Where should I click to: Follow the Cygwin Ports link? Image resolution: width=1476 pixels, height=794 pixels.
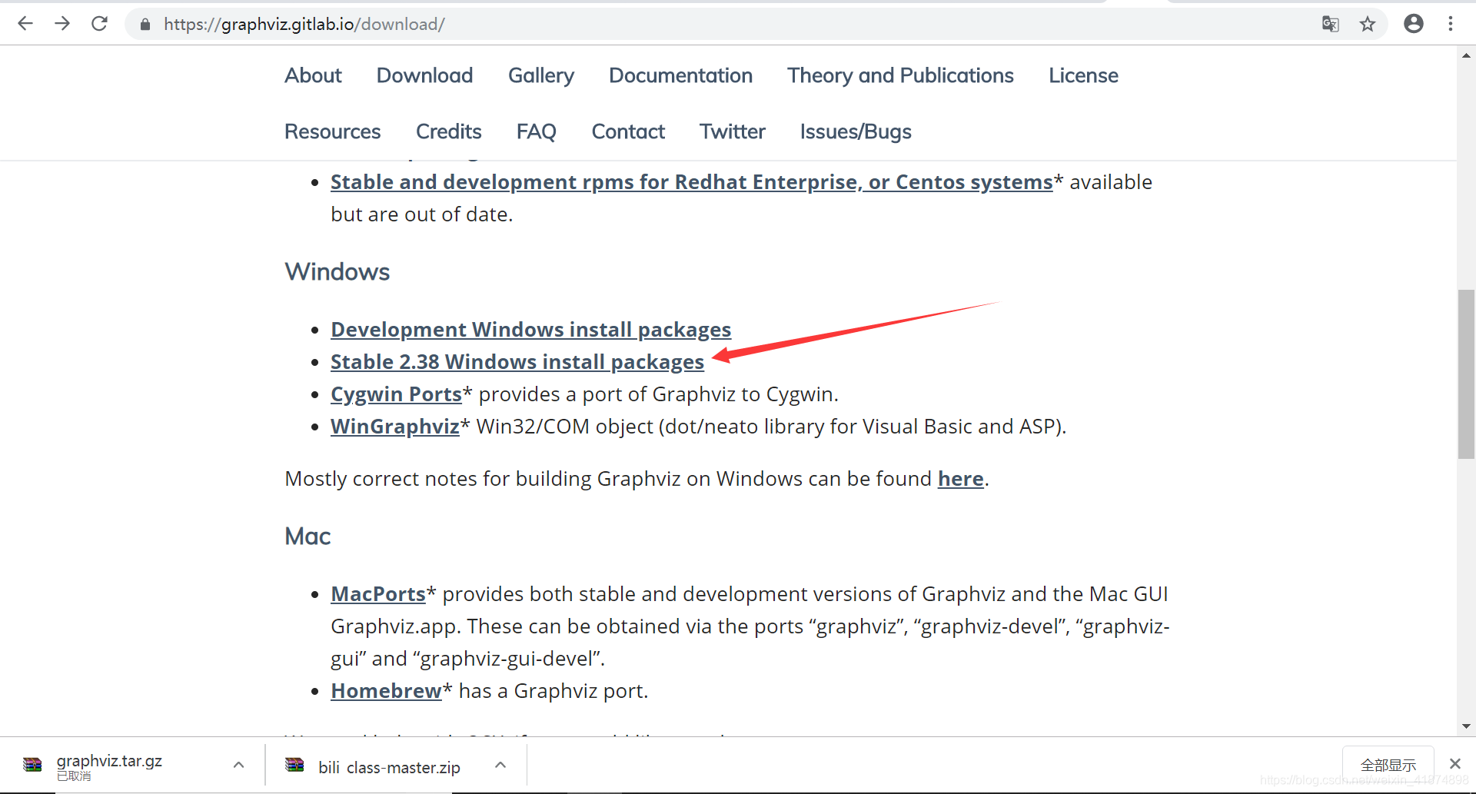396,394
